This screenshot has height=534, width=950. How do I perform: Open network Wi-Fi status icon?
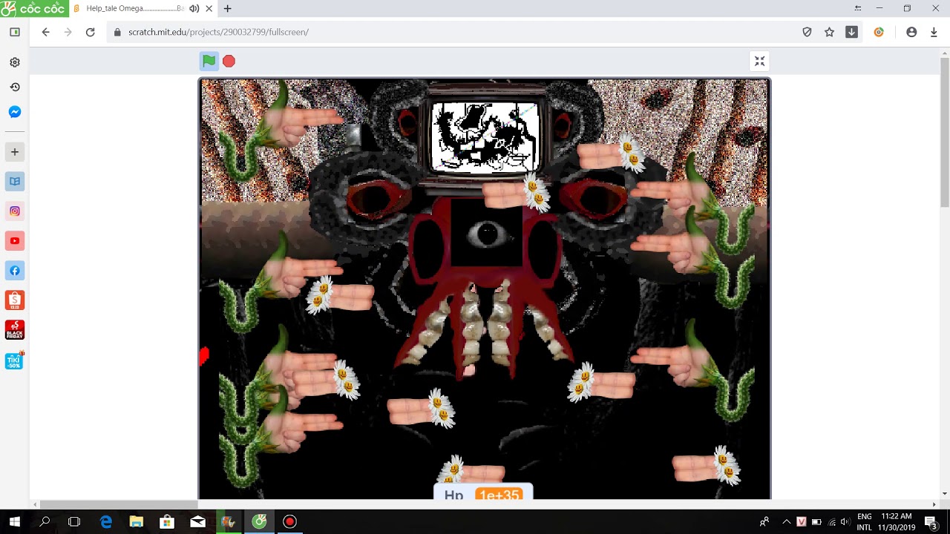[x=831, y=522]
